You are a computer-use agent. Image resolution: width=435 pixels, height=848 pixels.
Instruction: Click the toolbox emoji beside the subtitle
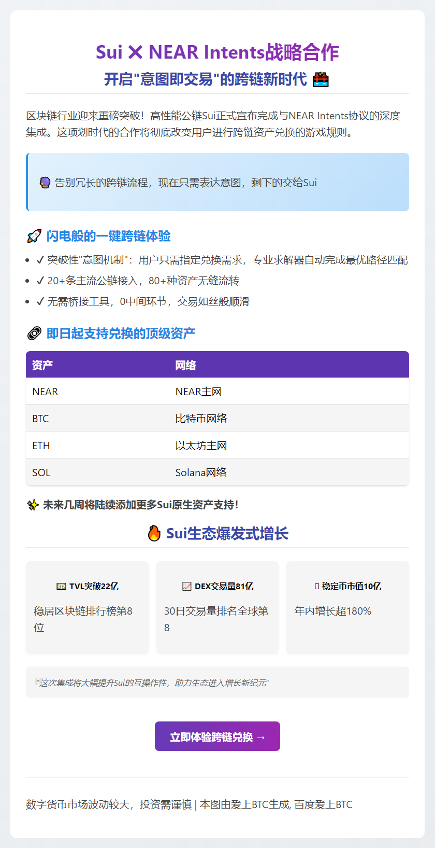tap(321, 79)
